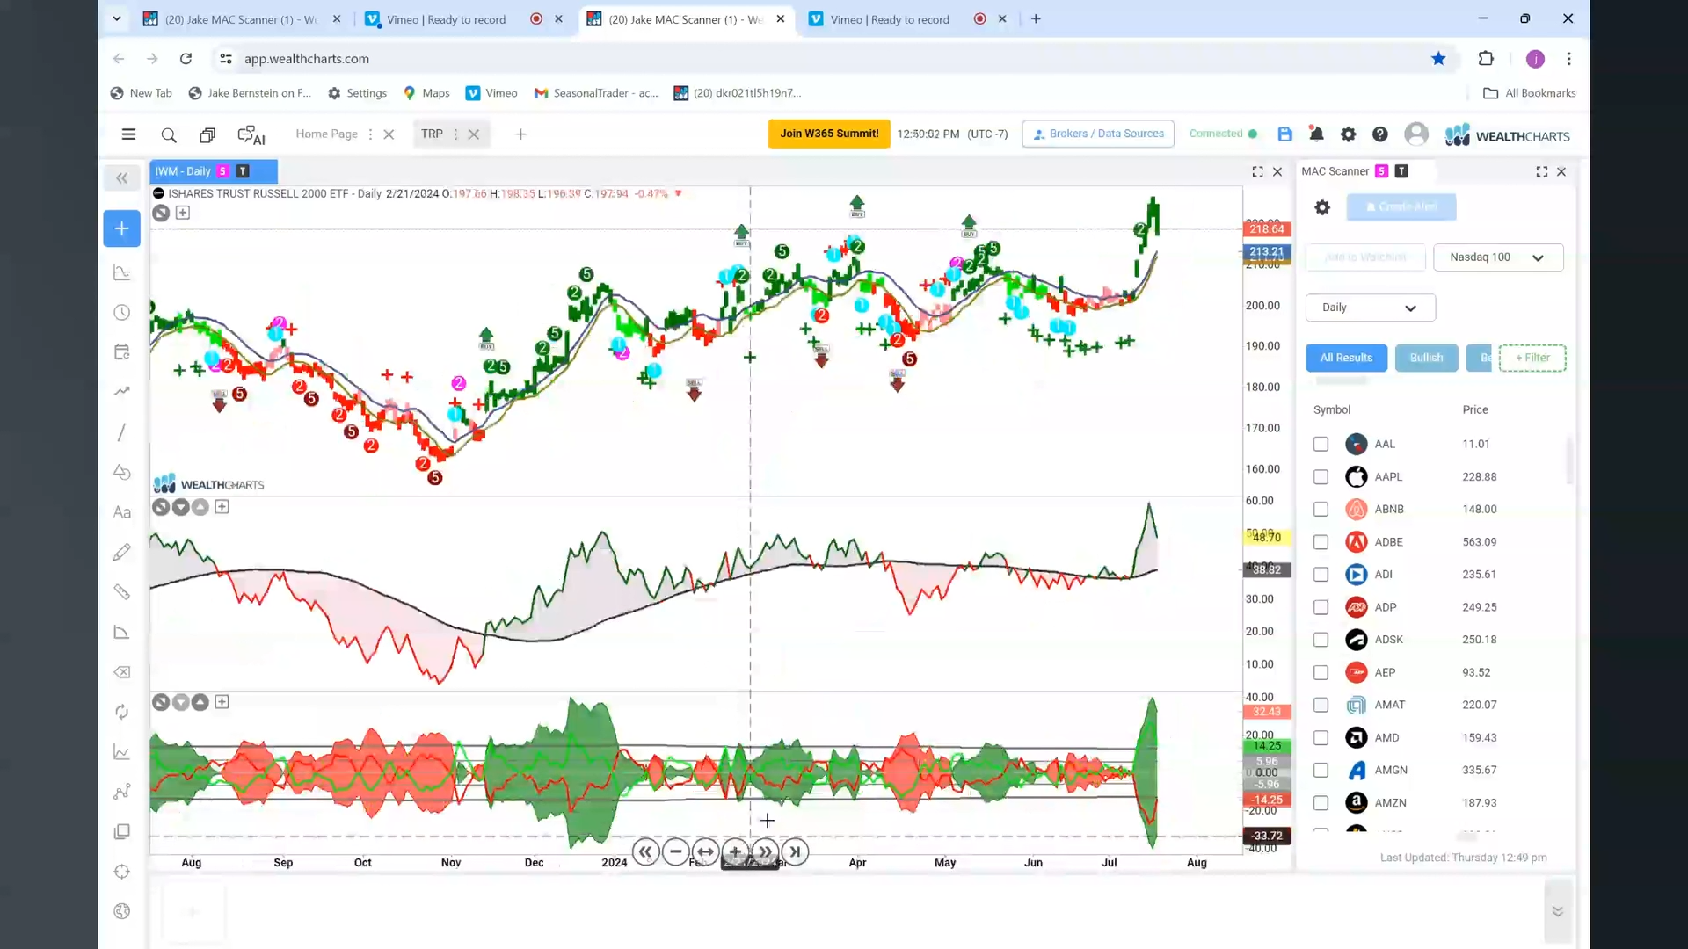This screenshot has height=949, width=1688.
Task: Maximize the MAC Scanner panel
Action: (1542, 172)
